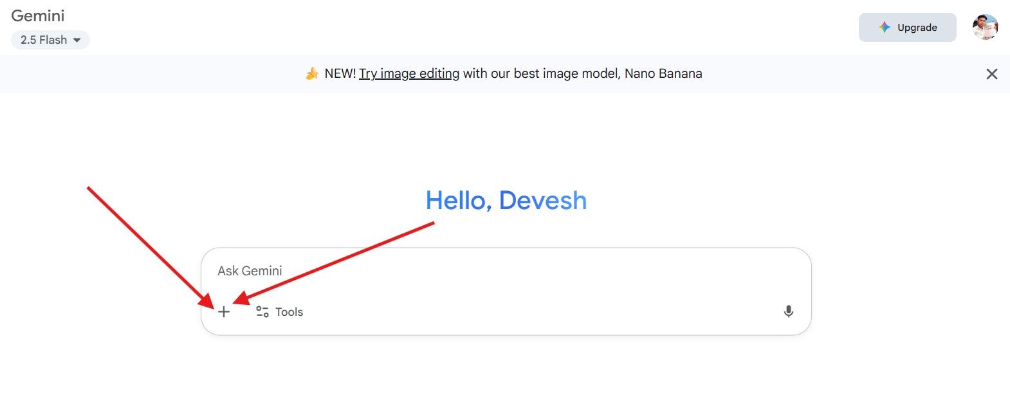Click the plus icon to add files
Image resolution: width=1010 pixels, height=404 pixels.
coord(224,312)
